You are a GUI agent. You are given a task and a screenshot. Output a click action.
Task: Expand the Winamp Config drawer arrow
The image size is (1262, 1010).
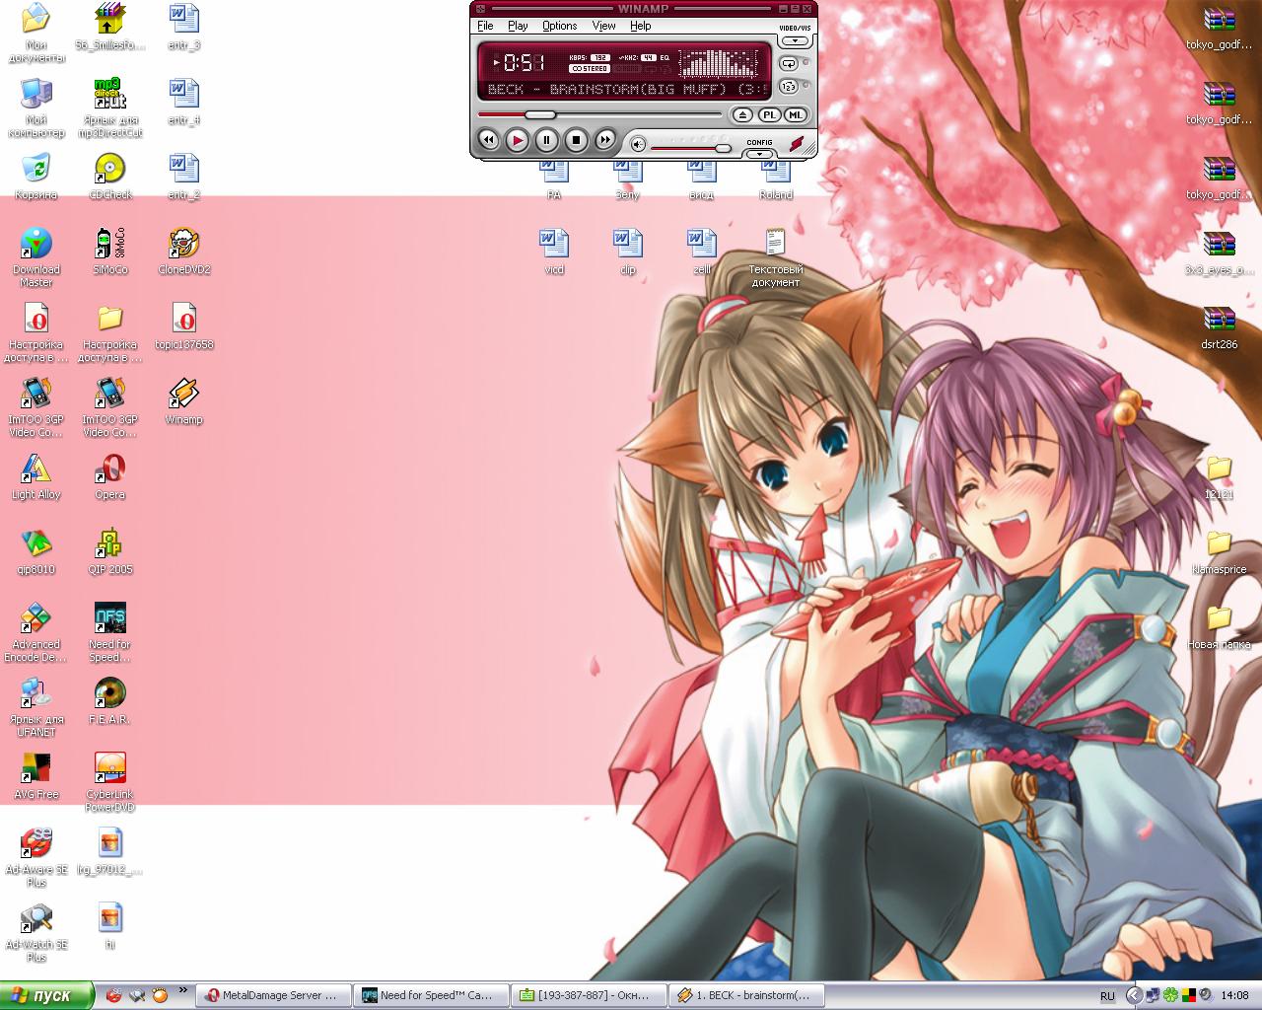coord(759,154)
